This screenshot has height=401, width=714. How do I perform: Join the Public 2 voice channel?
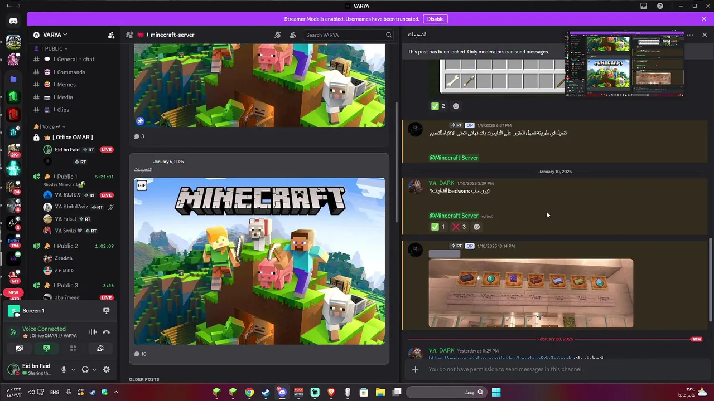[x=74, y=246]
